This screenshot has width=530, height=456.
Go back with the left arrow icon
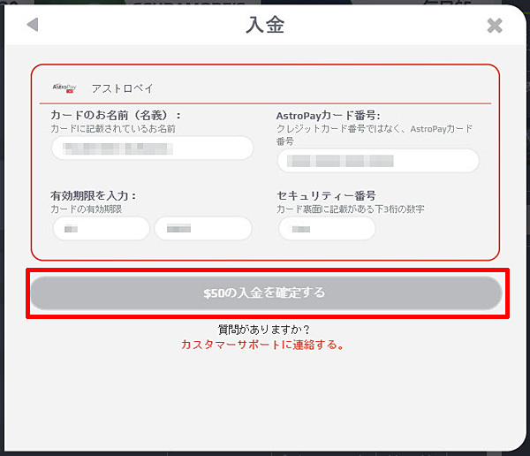point(33,25)
